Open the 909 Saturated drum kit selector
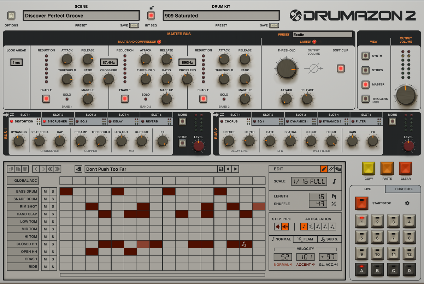This screenshot has height=284, width=424. tap(220, 15)
